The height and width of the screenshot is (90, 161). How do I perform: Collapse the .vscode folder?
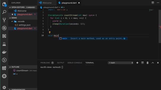click(12, 21)
